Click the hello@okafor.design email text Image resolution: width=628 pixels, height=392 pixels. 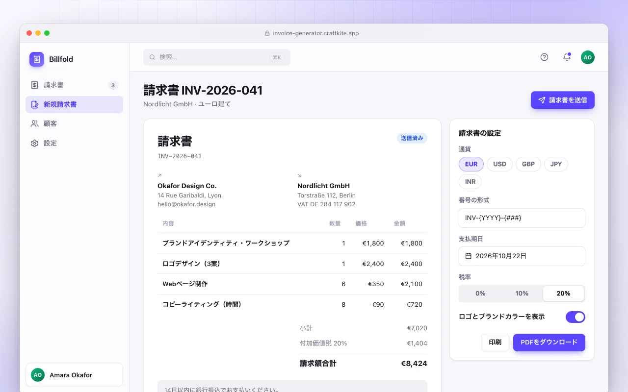pos(186,204)
